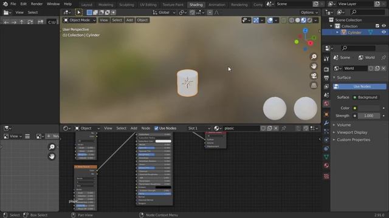Click image editor zoom magnifier icon

click(52, 147)
